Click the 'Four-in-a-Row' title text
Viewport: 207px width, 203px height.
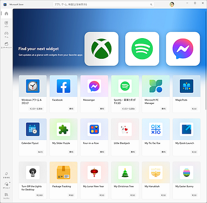coord(91,143)
